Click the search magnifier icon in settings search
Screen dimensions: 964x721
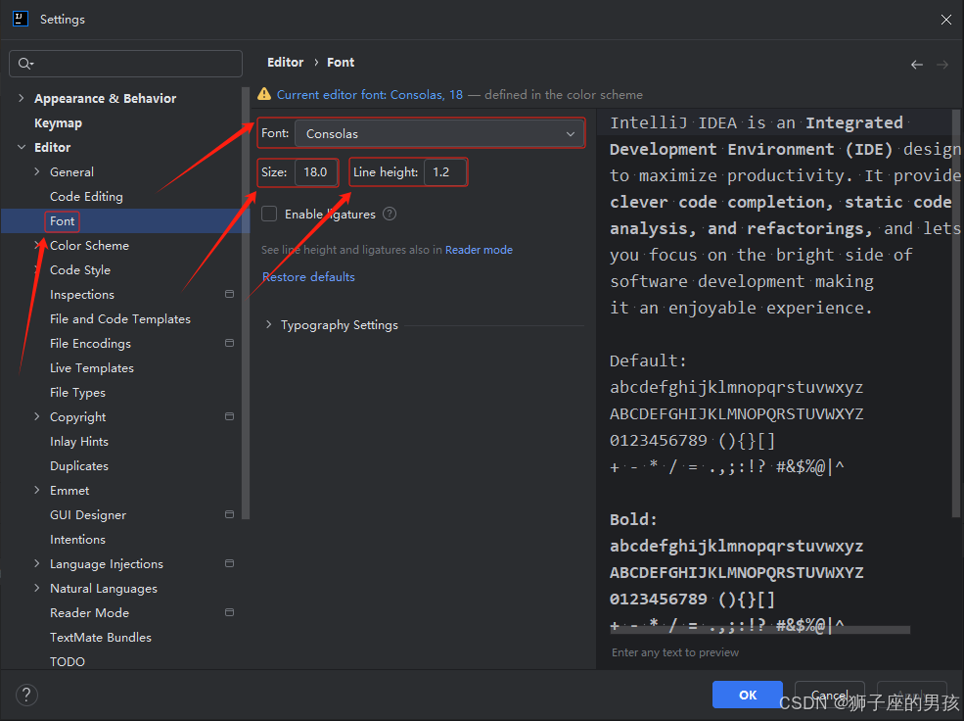point(25,64)
